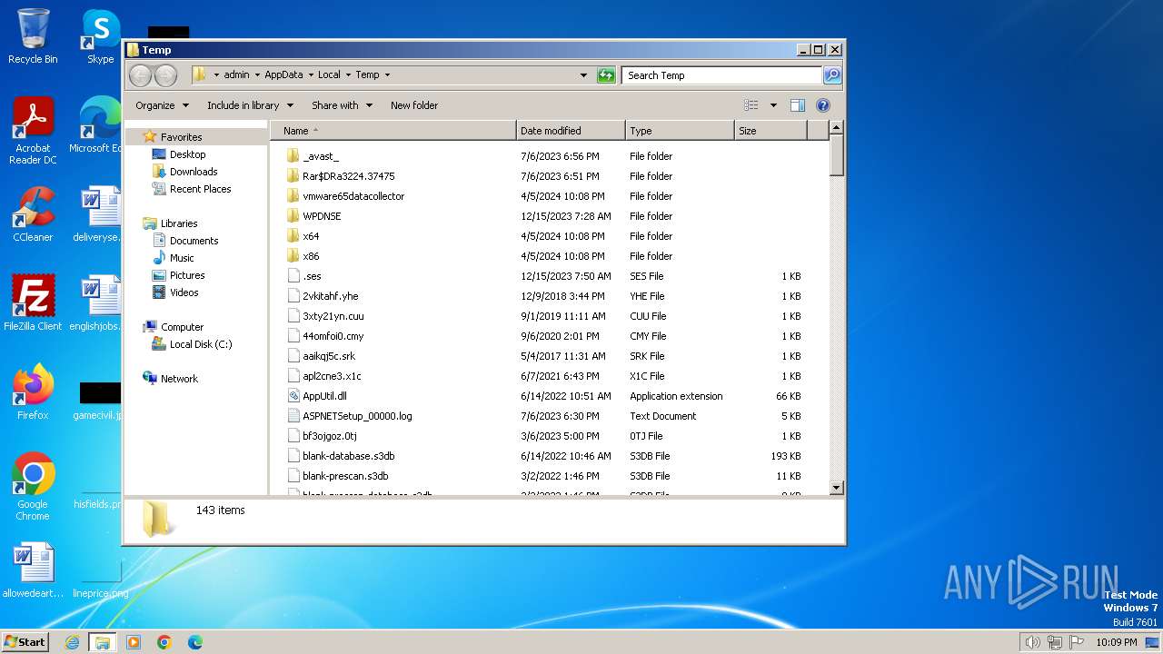Sort by the Type column header
The width and height of the screenshot is (1163, 654).
click(x=680, y=131)
